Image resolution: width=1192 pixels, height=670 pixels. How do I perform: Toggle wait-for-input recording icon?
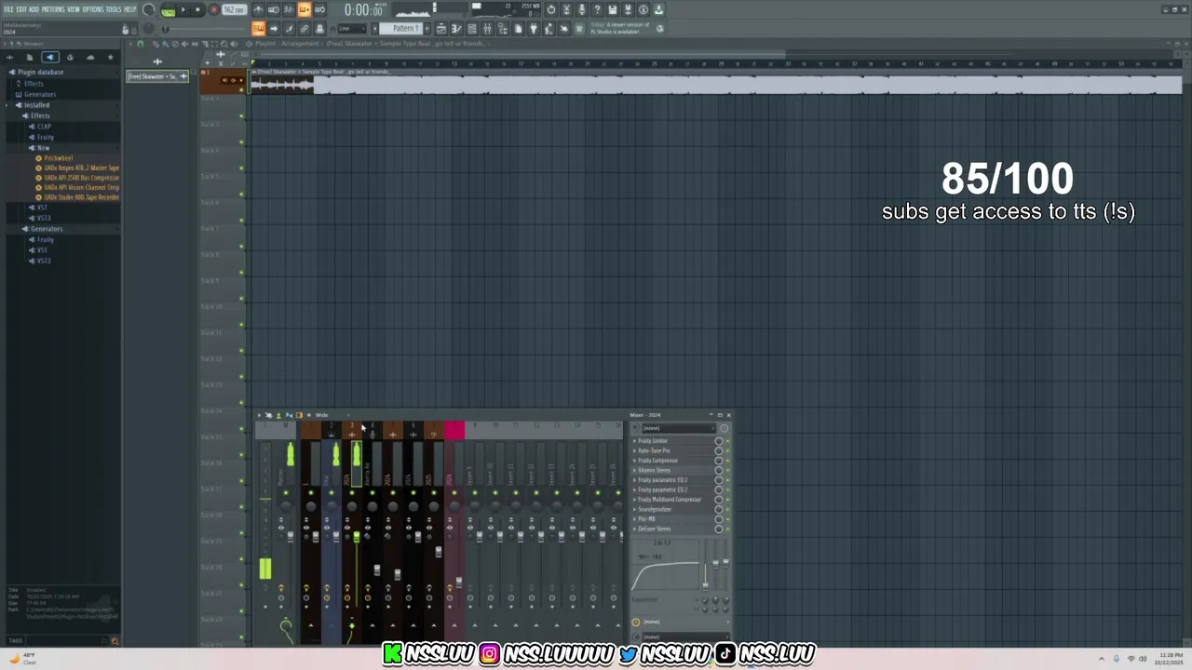[x=273, y=10]
